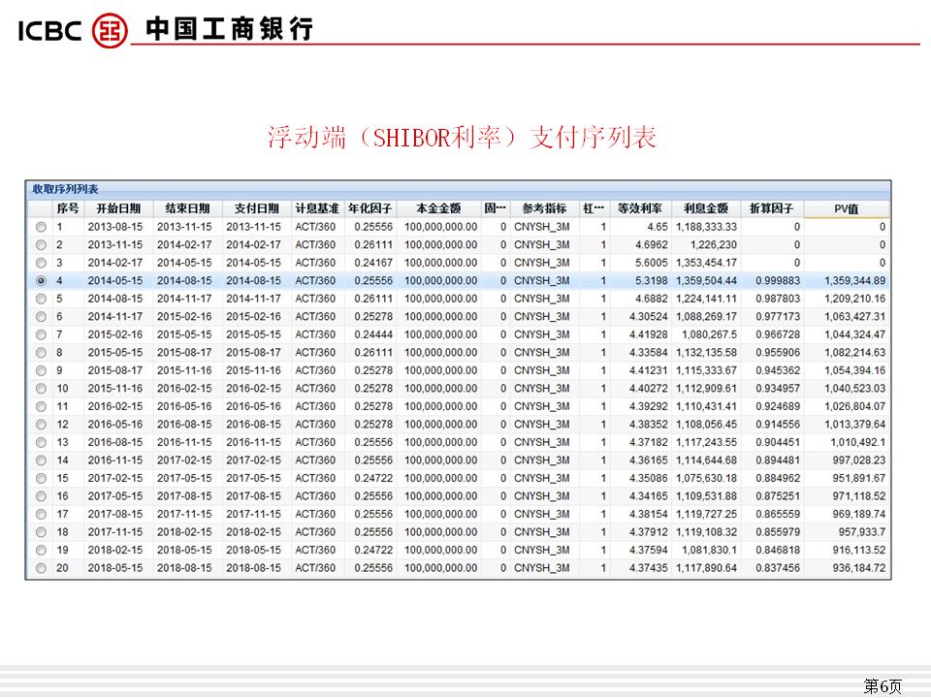Select the radio button for row 10
This screenshot has width=931, height=698.
coord(41,389)
